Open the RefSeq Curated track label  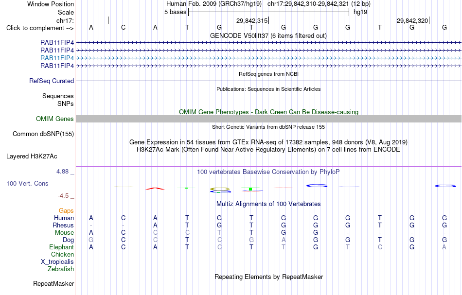[52, 81]
